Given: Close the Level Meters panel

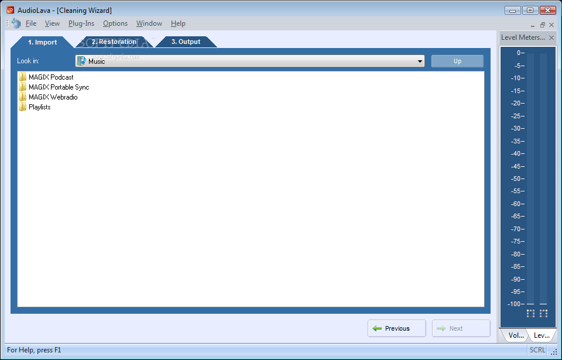Looking at the screenshot, I should pyautogui.click(x=551, y=37).
